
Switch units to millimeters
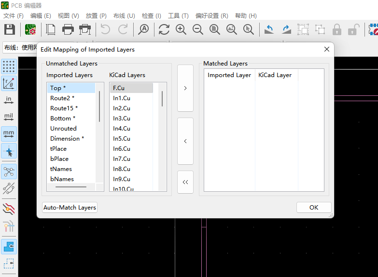pyautogui.click(x=9, y=134)
